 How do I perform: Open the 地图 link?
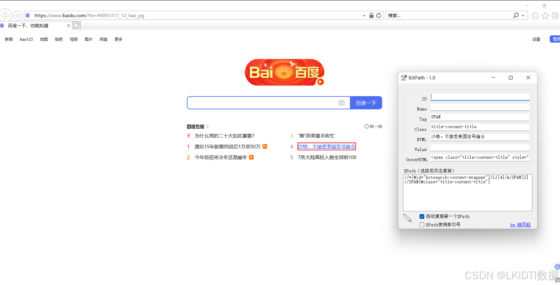(44, 39)
